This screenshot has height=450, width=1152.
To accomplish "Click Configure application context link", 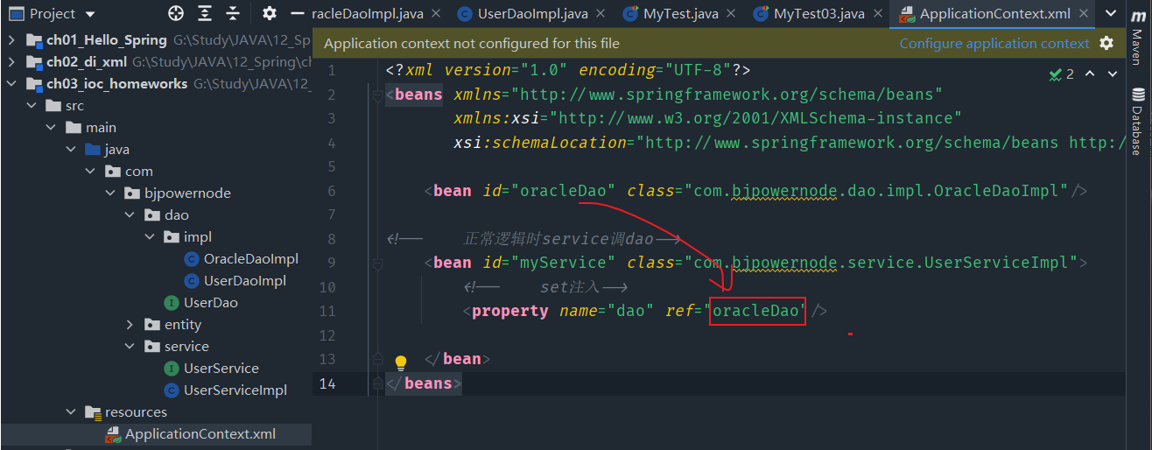I will (x=994, y=43).
